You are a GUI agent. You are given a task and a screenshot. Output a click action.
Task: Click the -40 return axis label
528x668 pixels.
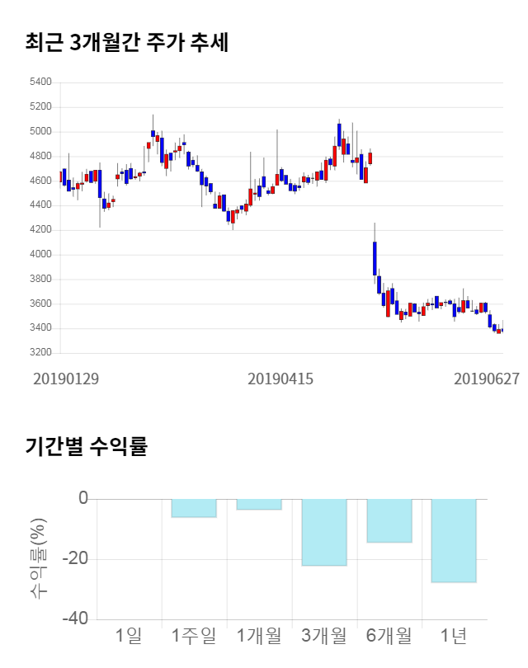76,619
